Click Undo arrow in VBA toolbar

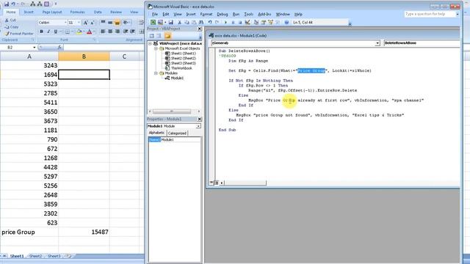(210, 22)
